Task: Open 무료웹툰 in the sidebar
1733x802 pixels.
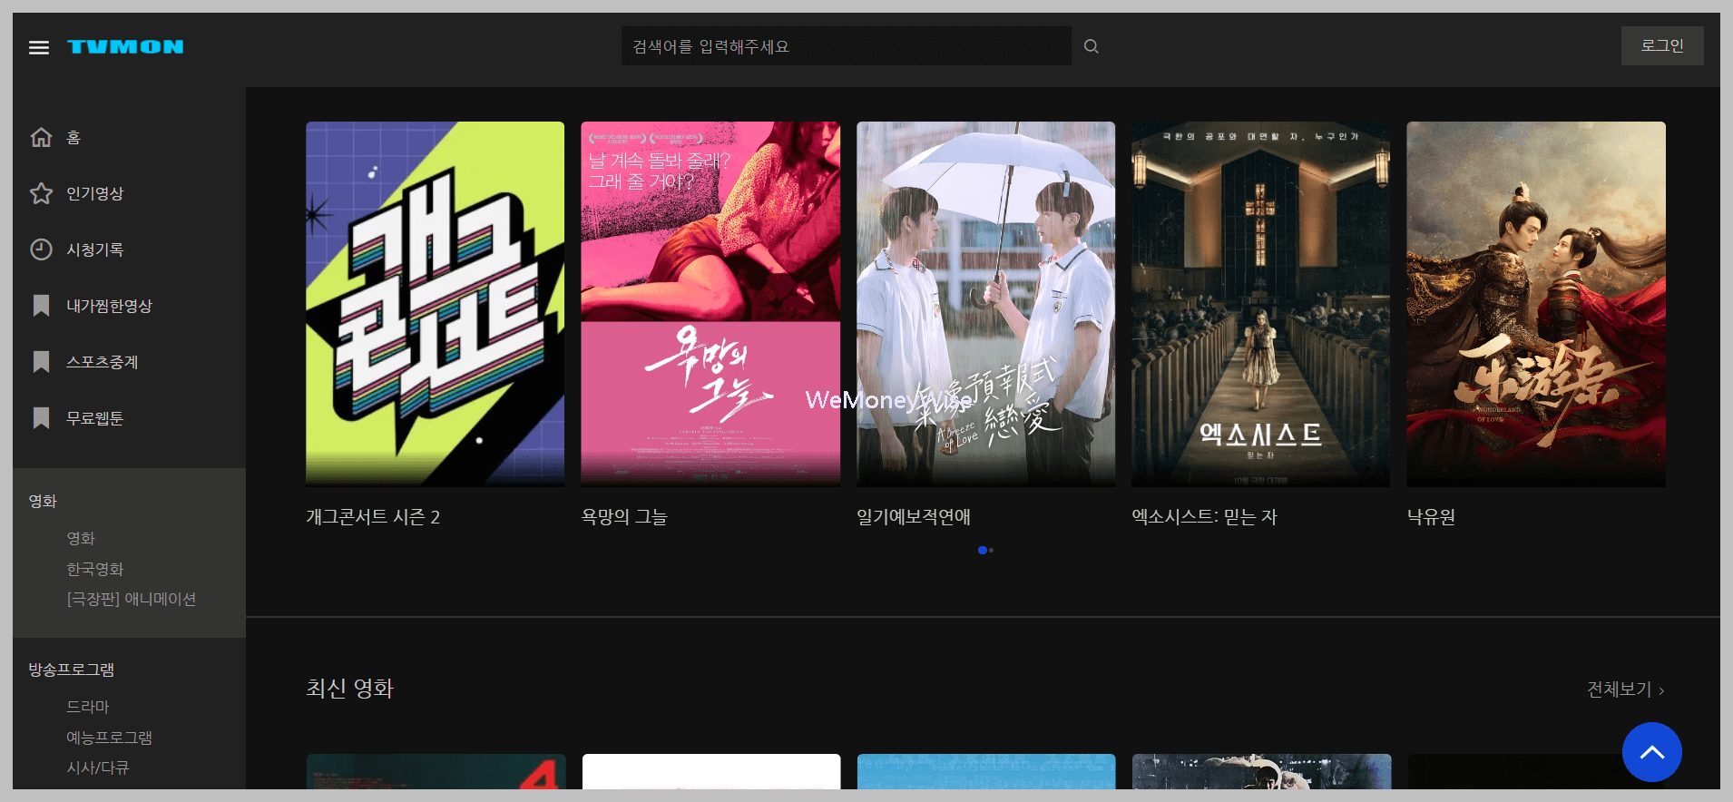Action: (94, 418)
